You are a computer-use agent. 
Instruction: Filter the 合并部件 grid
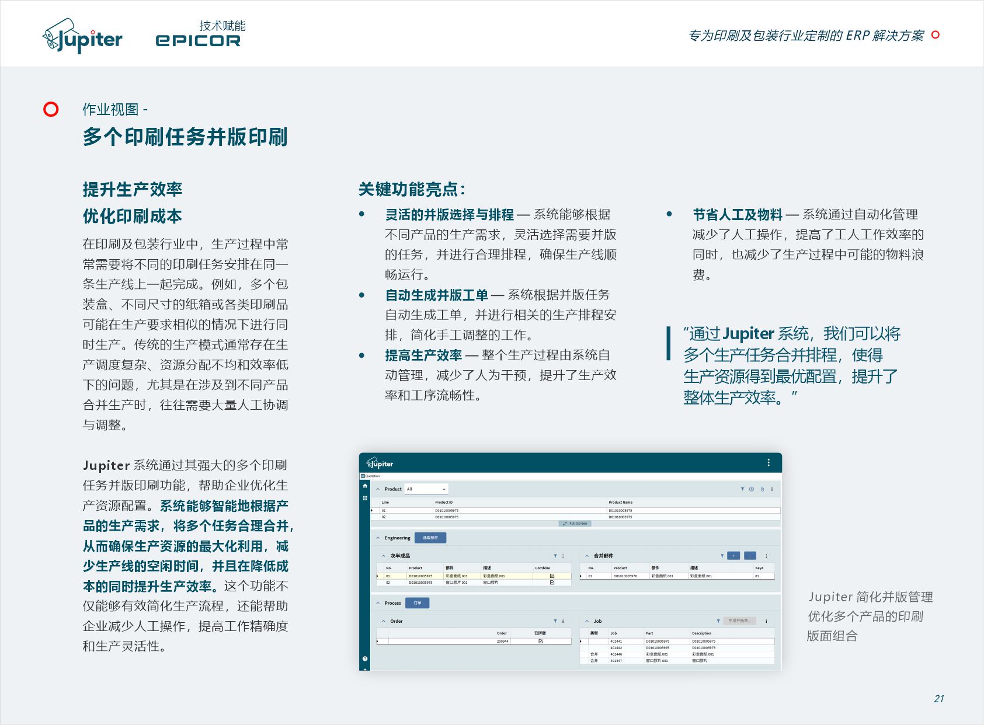tap(722, 556)
